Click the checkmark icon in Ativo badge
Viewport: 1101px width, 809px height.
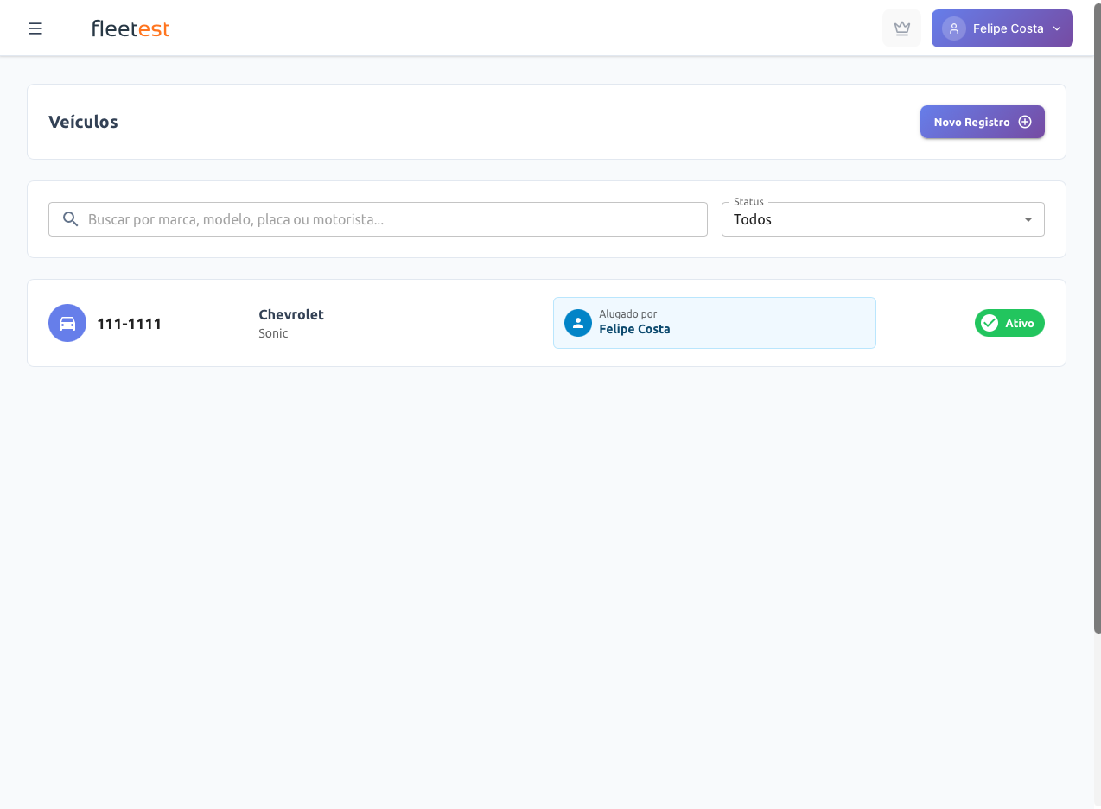coord(990,323)
